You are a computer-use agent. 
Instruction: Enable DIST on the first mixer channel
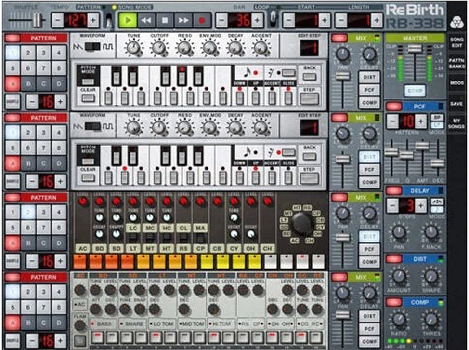pyautogui.click(x=369, y=77)
